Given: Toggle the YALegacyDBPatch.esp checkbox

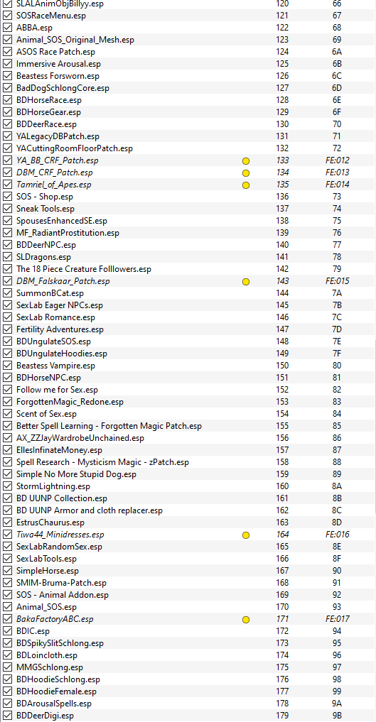Looking at the screenshot, I should (x=7, y=136).
